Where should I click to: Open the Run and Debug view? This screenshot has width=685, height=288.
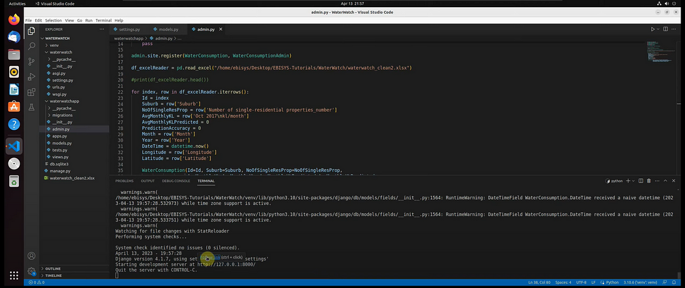tap(31, 76)
